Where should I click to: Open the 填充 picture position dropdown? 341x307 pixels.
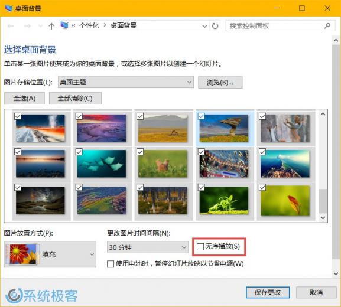tap(50, 254)
